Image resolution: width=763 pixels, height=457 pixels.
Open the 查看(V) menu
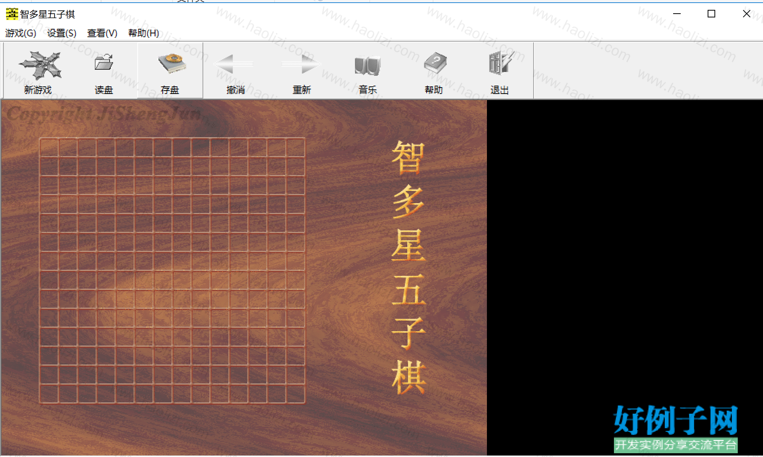(102, 33)
